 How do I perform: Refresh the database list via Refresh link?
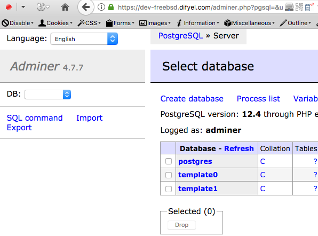(x=239, y=148)
